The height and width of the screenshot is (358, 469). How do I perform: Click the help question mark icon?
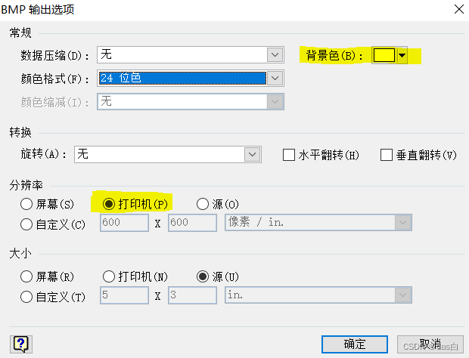(x=21, y=344)
